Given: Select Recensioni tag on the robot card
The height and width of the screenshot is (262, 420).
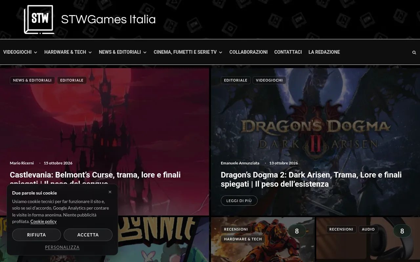Looking at the screenshot, I should (236, 229).
